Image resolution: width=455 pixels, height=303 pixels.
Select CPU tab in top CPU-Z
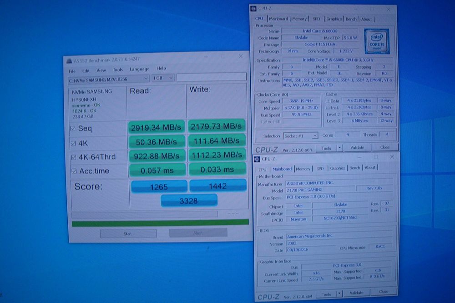[259, 19]
